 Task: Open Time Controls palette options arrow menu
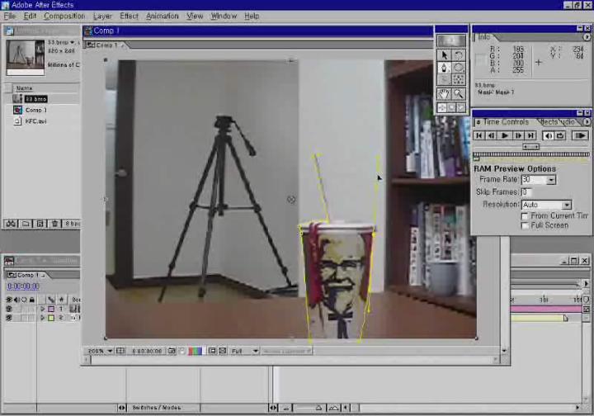tap(587, 122)
